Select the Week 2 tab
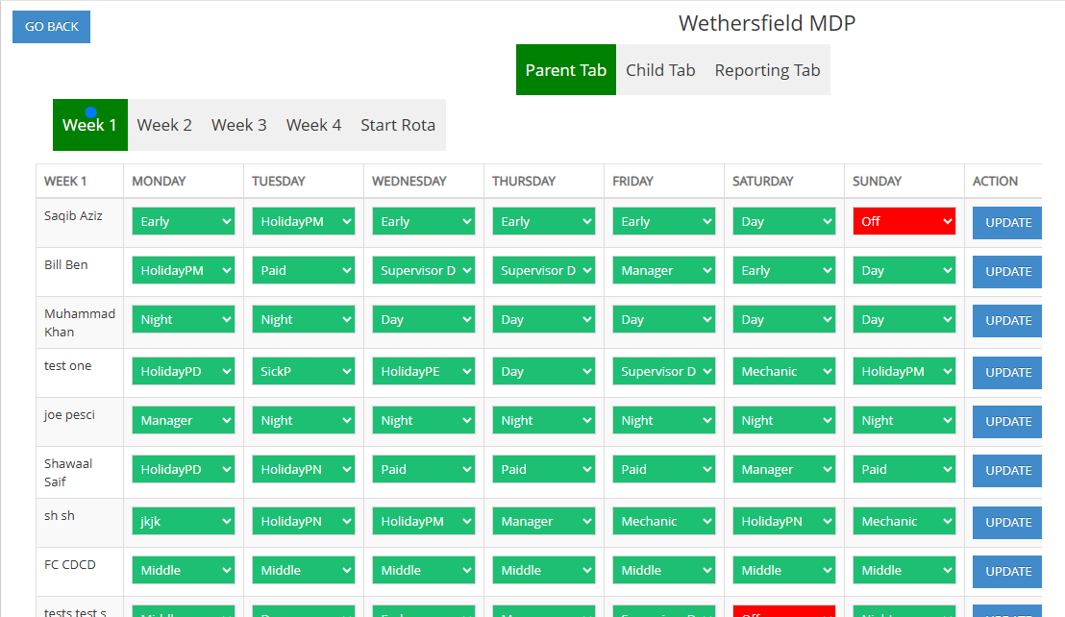 point(164,125)
